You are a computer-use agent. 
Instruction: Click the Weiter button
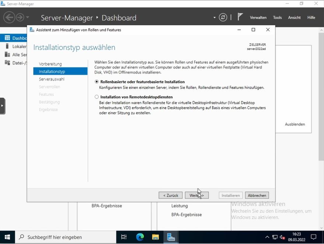pos(197,195)
